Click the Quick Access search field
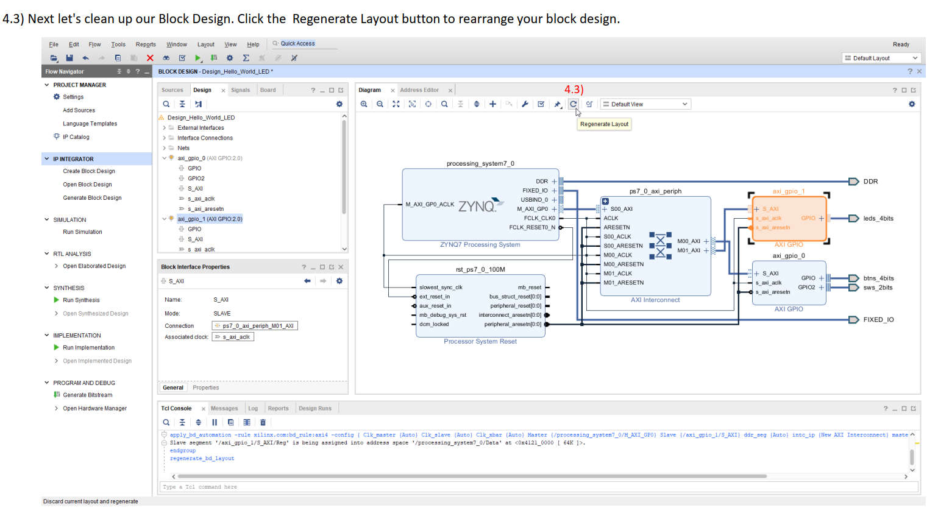 tap(305, 44)
